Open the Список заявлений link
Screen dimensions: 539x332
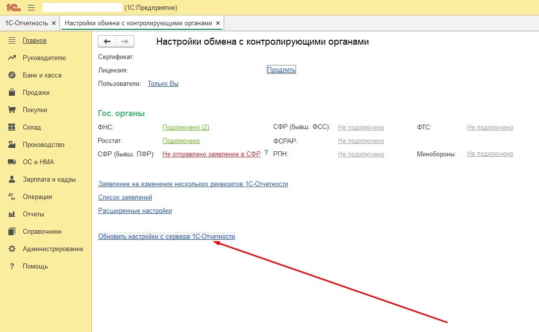[x=125, y=197]
